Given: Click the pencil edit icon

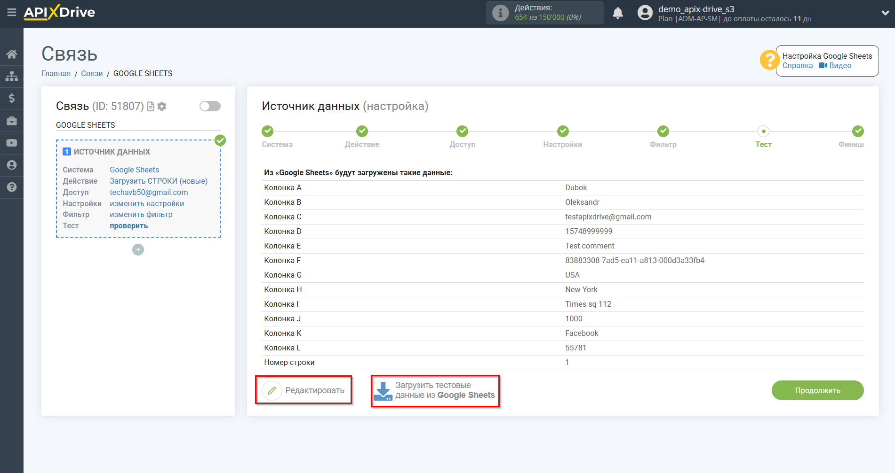Looking at the screenshot, I should coord(272,390).
